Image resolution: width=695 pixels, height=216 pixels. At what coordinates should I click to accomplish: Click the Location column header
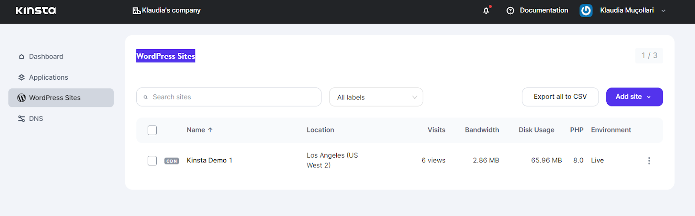pos(320,130)
